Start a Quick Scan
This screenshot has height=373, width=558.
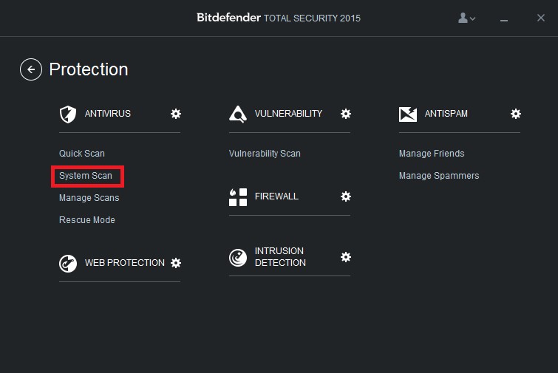pyautogui.click(x=82, y=153)
